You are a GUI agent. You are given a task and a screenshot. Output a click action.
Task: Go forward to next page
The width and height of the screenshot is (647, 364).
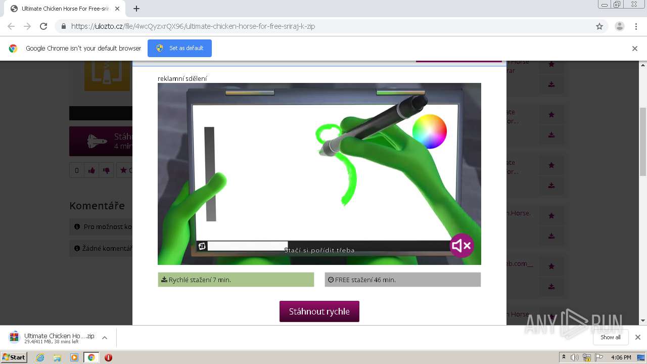tap(27, 26)
